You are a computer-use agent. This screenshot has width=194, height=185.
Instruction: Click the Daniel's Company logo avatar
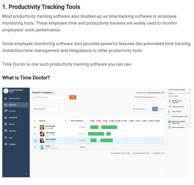6,91
